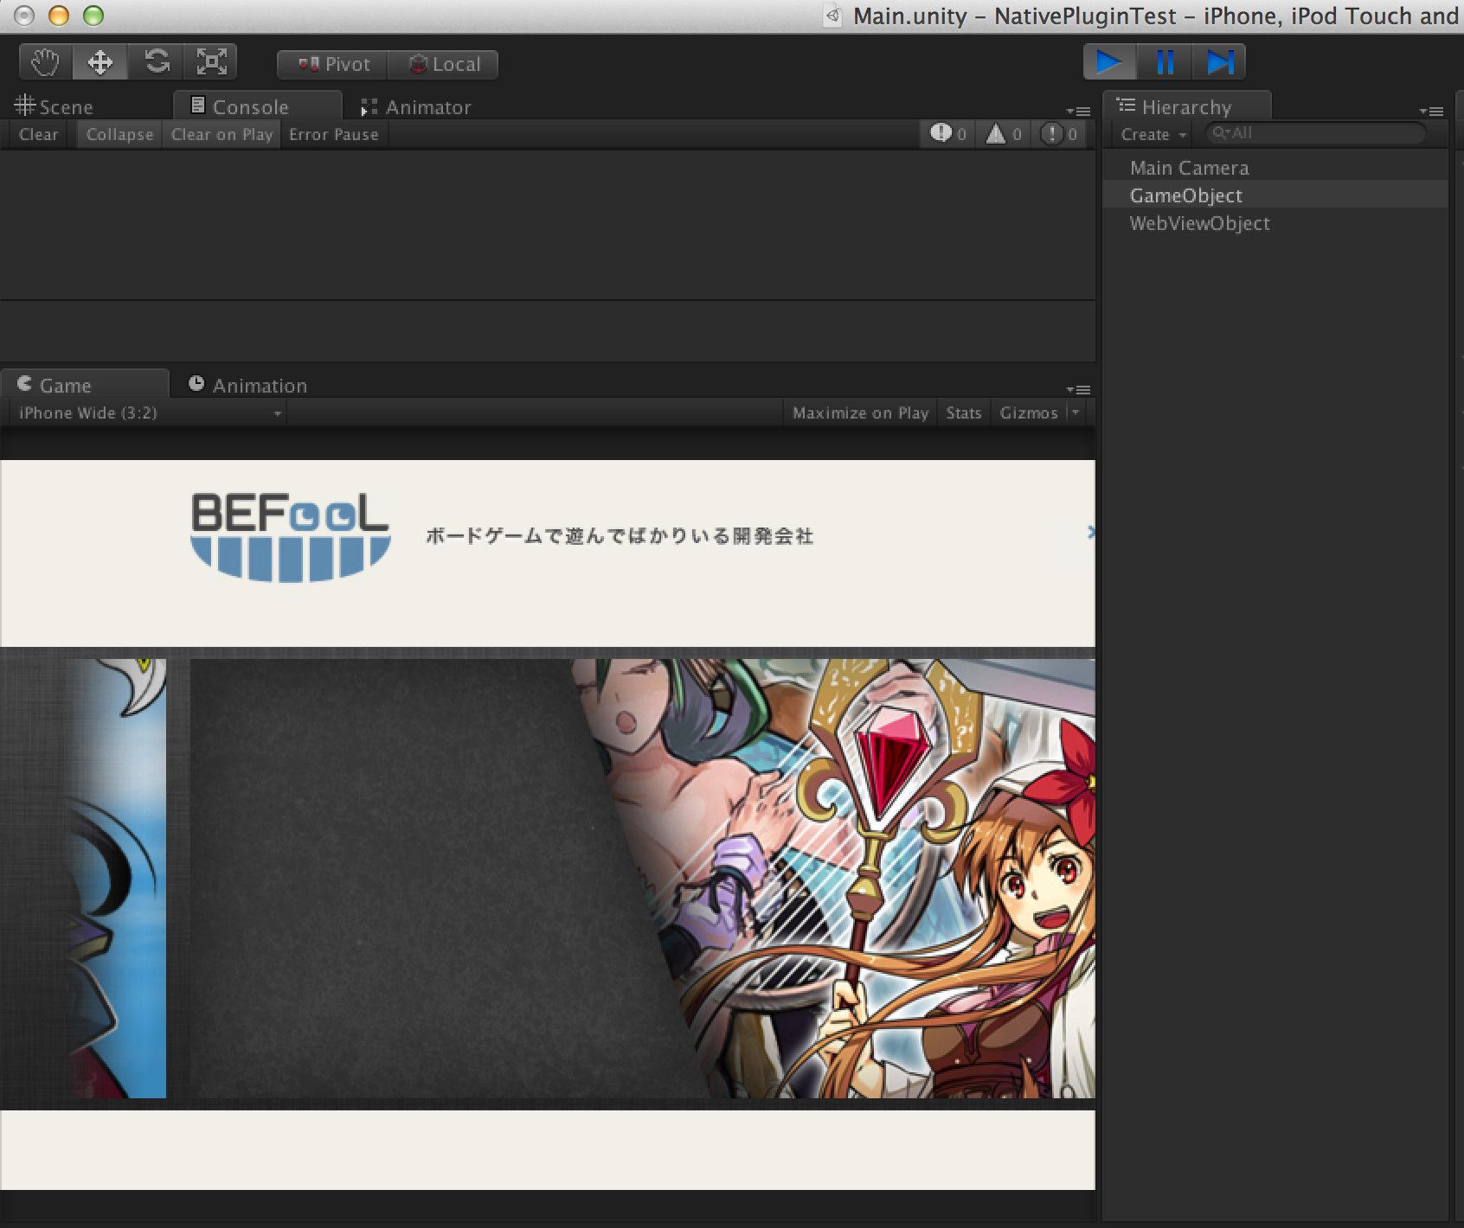Switch to the Animation tab
This screenshot has width=1464, height=1228.
(x=248, y=386)
